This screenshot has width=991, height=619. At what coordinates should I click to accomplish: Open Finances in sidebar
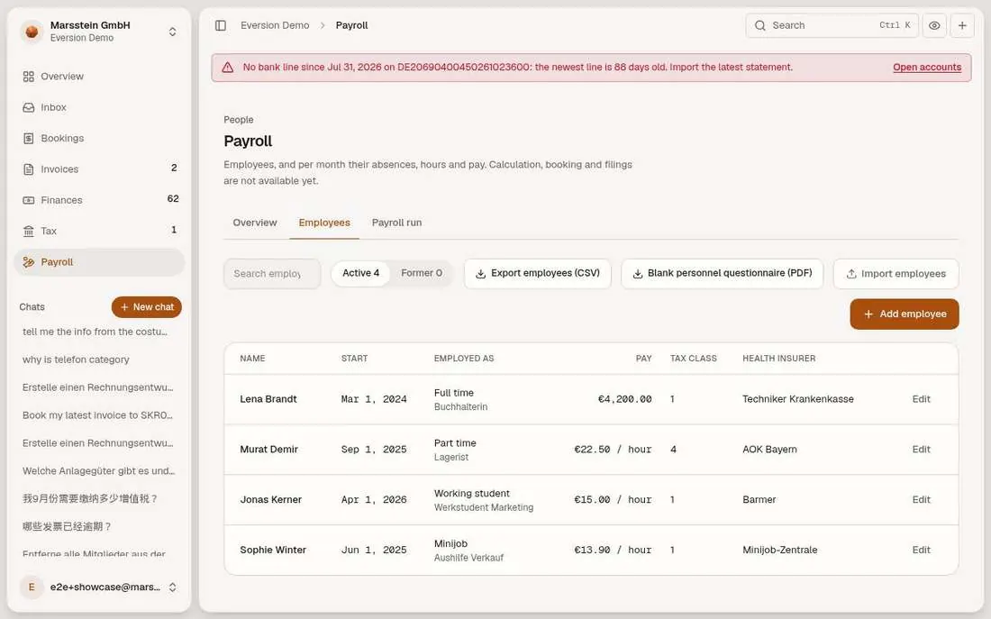click(x=99, y=200)
